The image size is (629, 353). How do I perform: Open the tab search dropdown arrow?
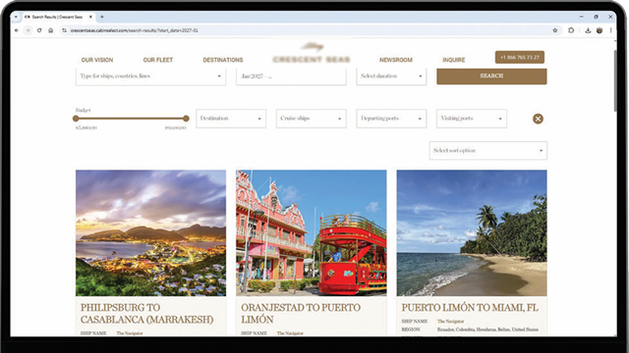16,17
